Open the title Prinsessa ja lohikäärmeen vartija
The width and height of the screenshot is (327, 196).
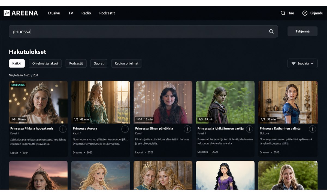(220, 128)
